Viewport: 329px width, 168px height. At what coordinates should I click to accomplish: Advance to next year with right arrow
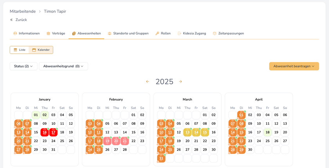point(181,81)
